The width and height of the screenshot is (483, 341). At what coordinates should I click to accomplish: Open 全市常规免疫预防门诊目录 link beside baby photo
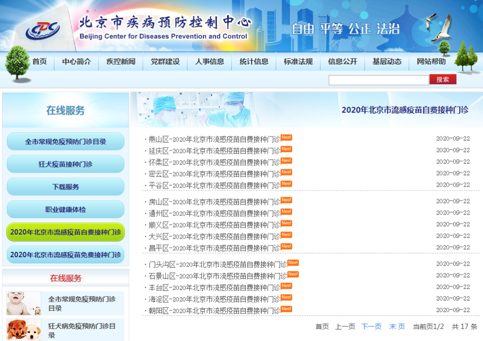click(82, 303)
